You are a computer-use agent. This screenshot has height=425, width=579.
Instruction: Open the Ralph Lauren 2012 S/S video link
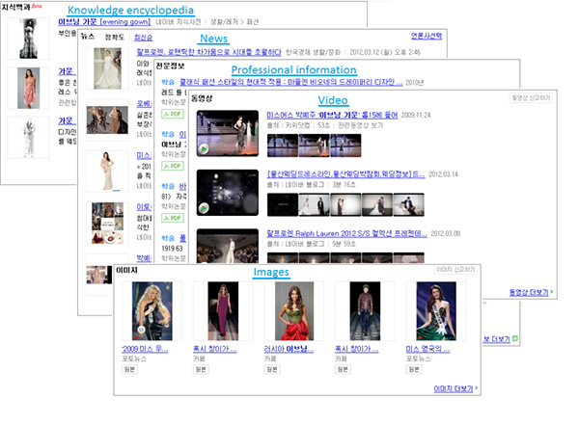pos(346,233)
